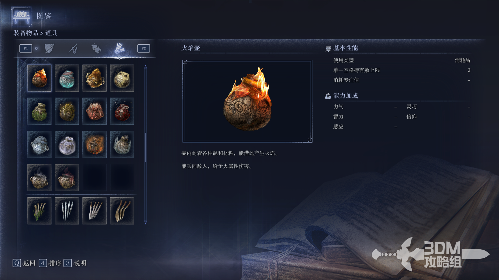Click the item list scrollbar up arrow
The image size is (499, 280).
point(146,67)
